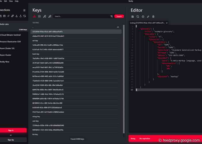Click line 25 in the editor gutter
This screenshot has height=144, width=202.
[x=132, y=90]
